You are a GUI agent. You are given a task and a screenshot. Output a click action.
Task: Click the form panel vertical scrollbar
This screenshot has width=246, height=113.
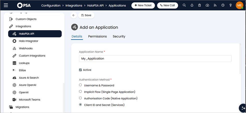240,59
